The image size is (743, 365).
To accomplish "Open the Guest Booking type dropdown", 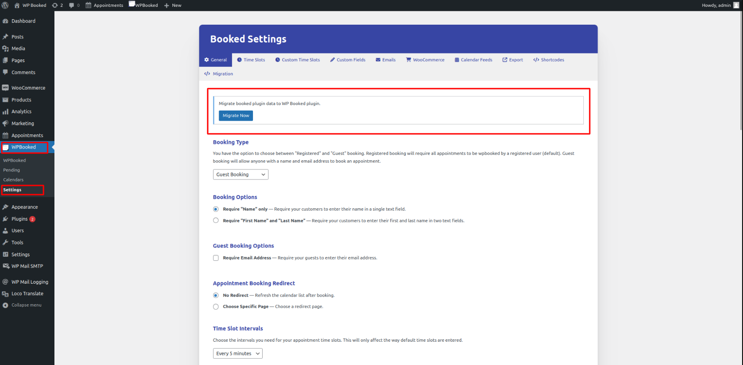I will click(x=241, y=175).
